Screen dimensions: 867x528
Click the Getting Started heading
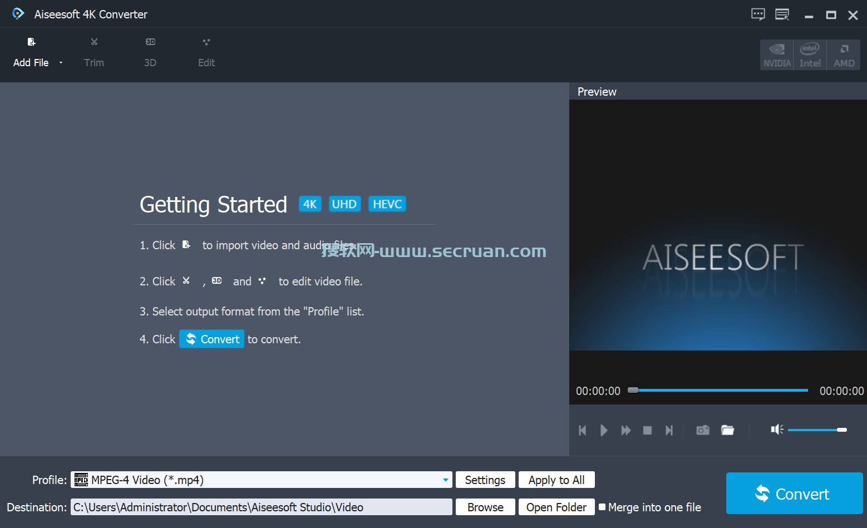click(213, 205)
